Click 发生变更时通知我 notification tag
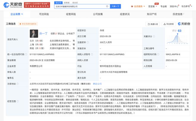The width and height of the screenshot is (196, 121). [28, 24]
